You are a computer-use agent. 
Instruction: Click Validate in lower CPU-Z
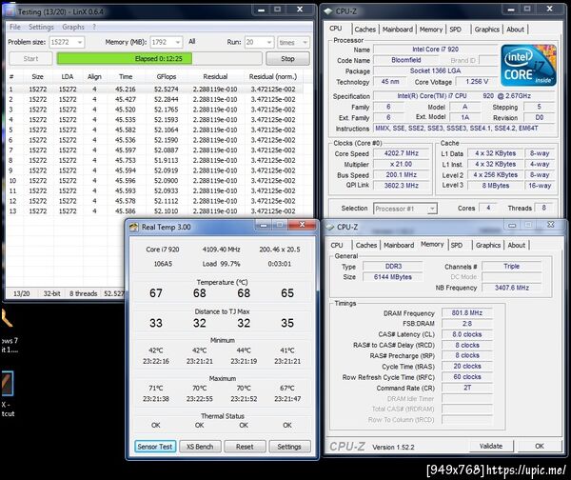tap(491, 446)
